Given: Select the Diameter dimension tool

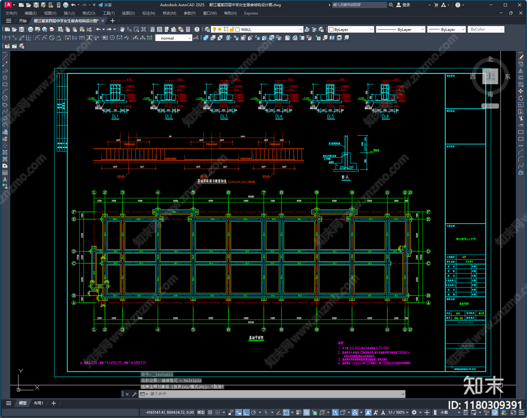Looking at the screenshot, I should 52,38.
